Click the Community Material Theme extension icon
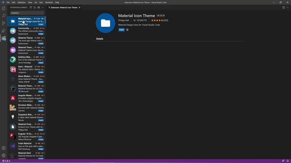291x163 pixels. (13, 31)
